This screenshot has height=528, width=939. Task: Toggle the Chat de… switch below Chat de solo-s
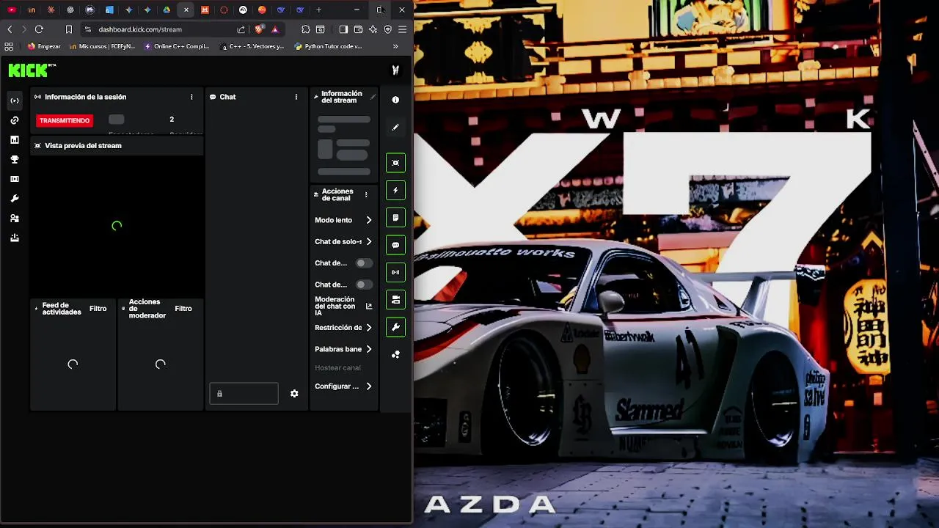[363, 263]
